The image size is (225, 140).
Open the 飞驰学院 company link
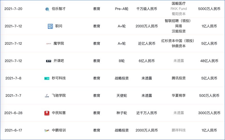click(59, 95)
